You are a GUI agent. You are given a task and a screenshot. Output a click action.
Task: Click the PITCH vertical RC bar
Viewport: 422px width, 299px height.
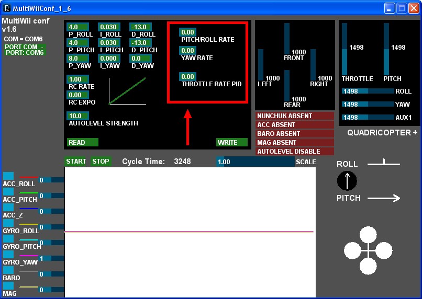pos(386,49)
